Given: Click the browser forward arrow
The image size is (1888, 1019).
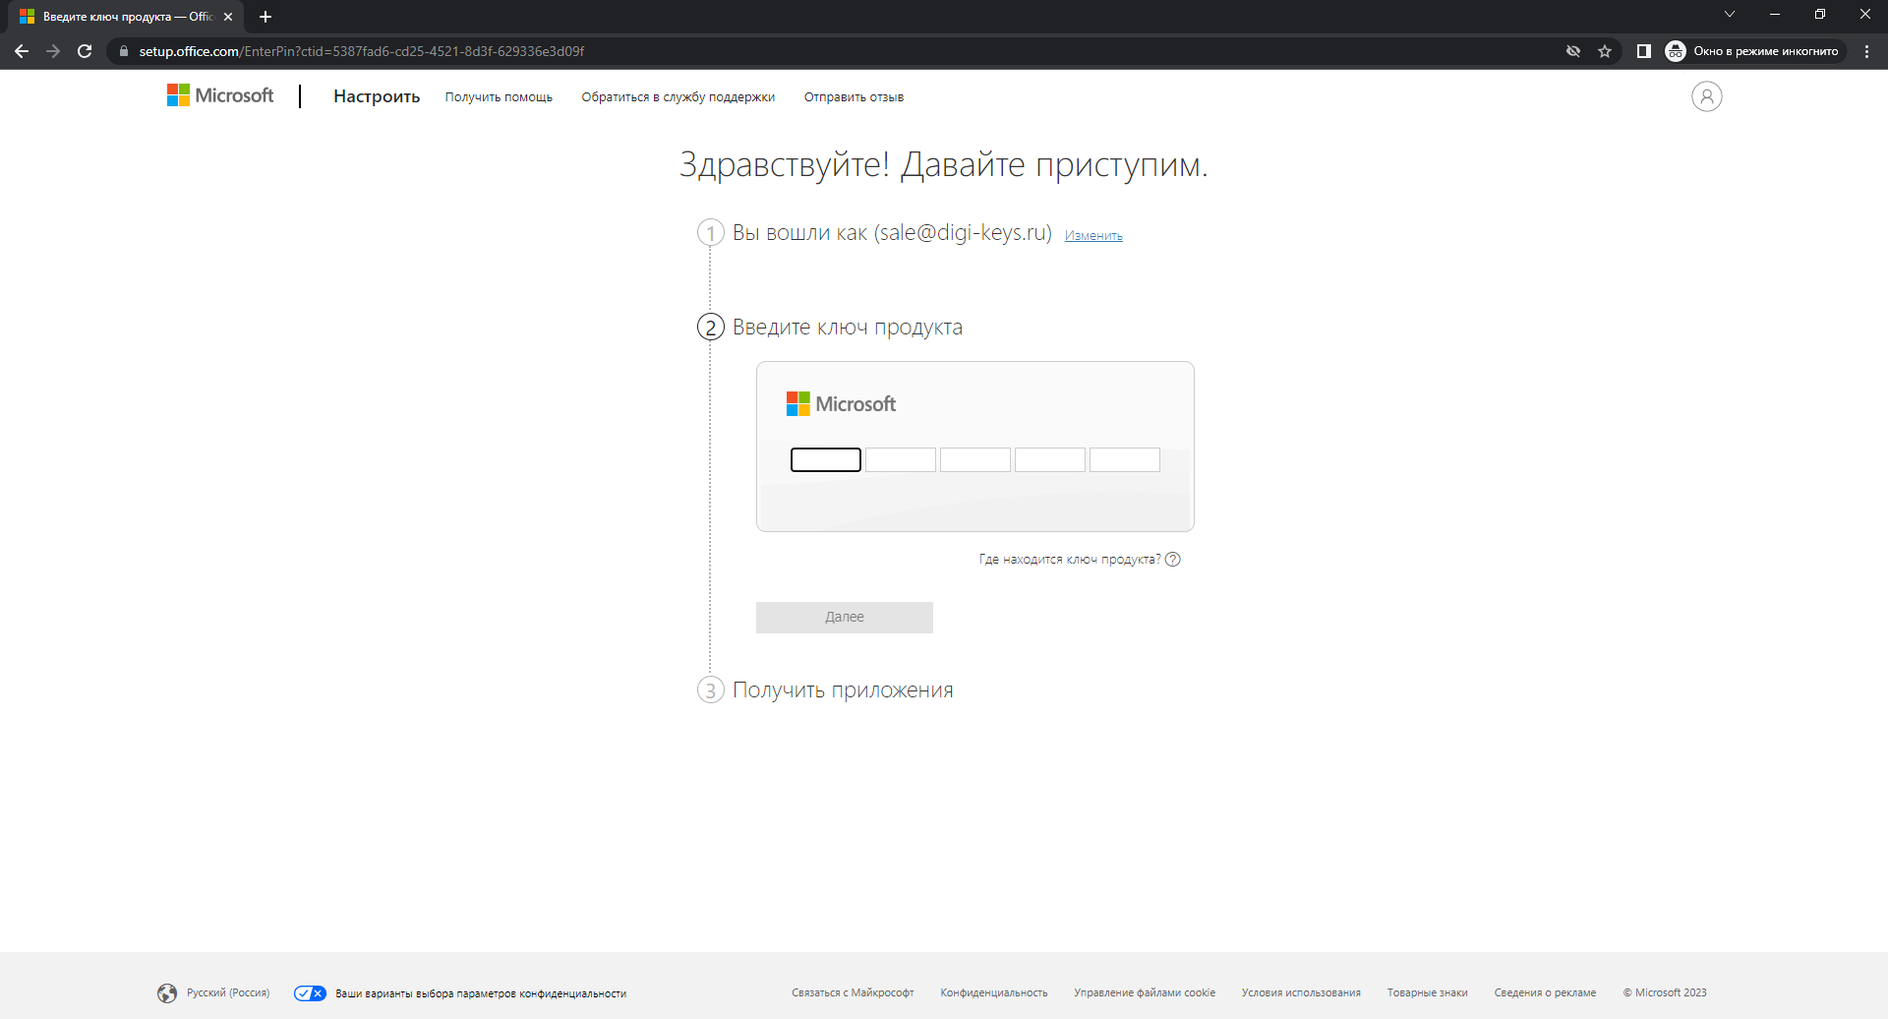Looking at the screenshot, I should tap(53, 51).
